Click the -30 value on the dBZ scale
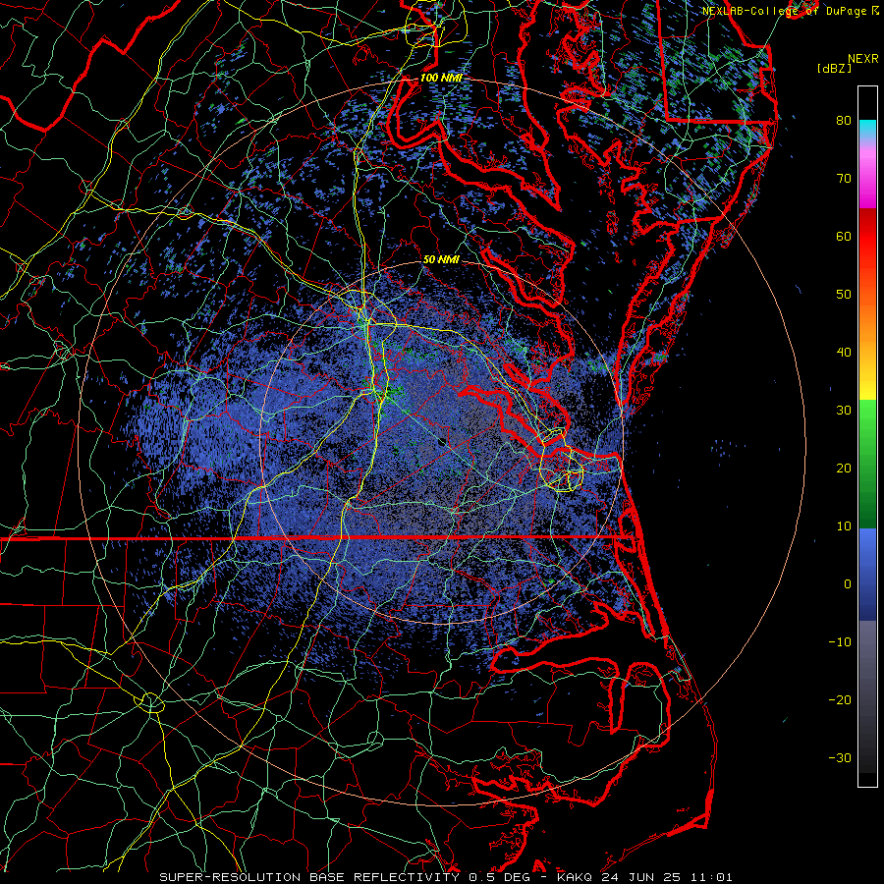884x884 pixels. 840,757
